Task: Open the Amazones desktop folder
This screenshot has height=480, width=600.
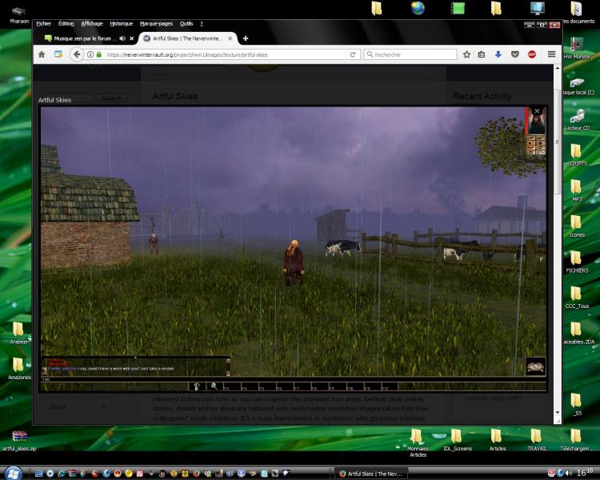Action: point(18,369)
